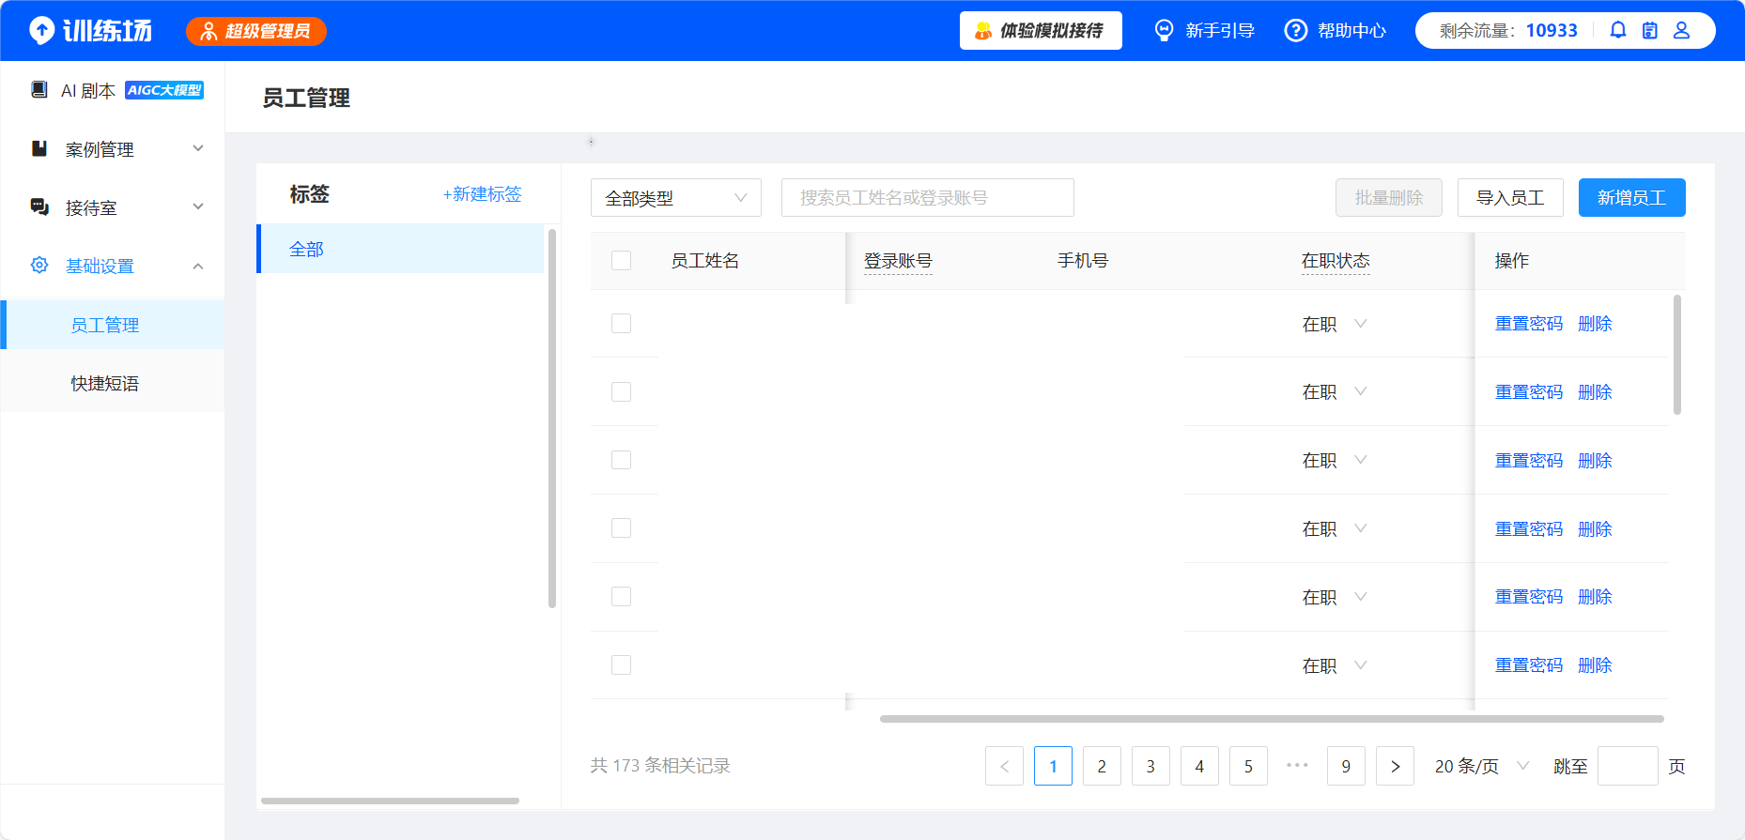Viewport: 1745px width, 840px height.
Task: Open the 全部类型 type dropdown
Action: [676, 198]
